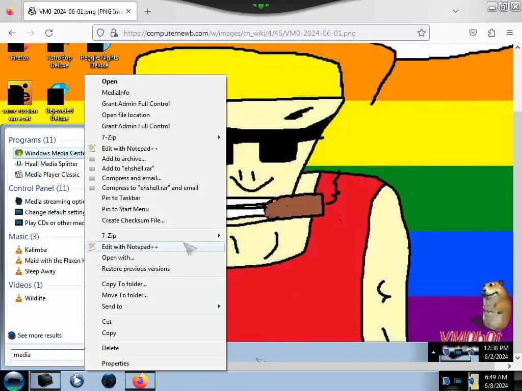Click the WinRAR icon beside Compress and email
Viewport: 522px width, 391px height.
click(92, 178)
